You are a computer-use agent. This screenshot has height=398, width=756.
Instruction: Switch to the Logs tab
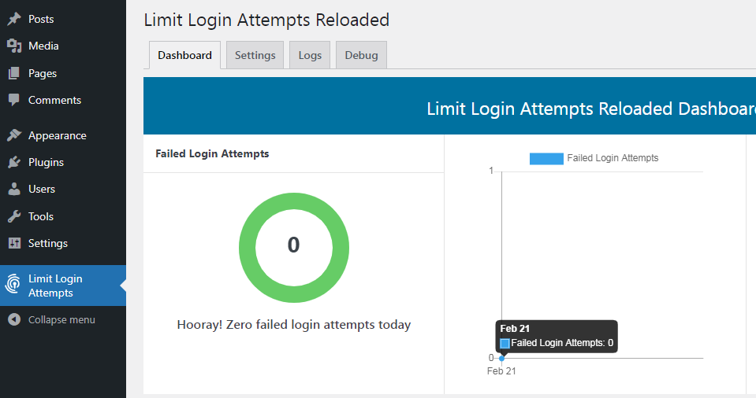click(310, 55)
